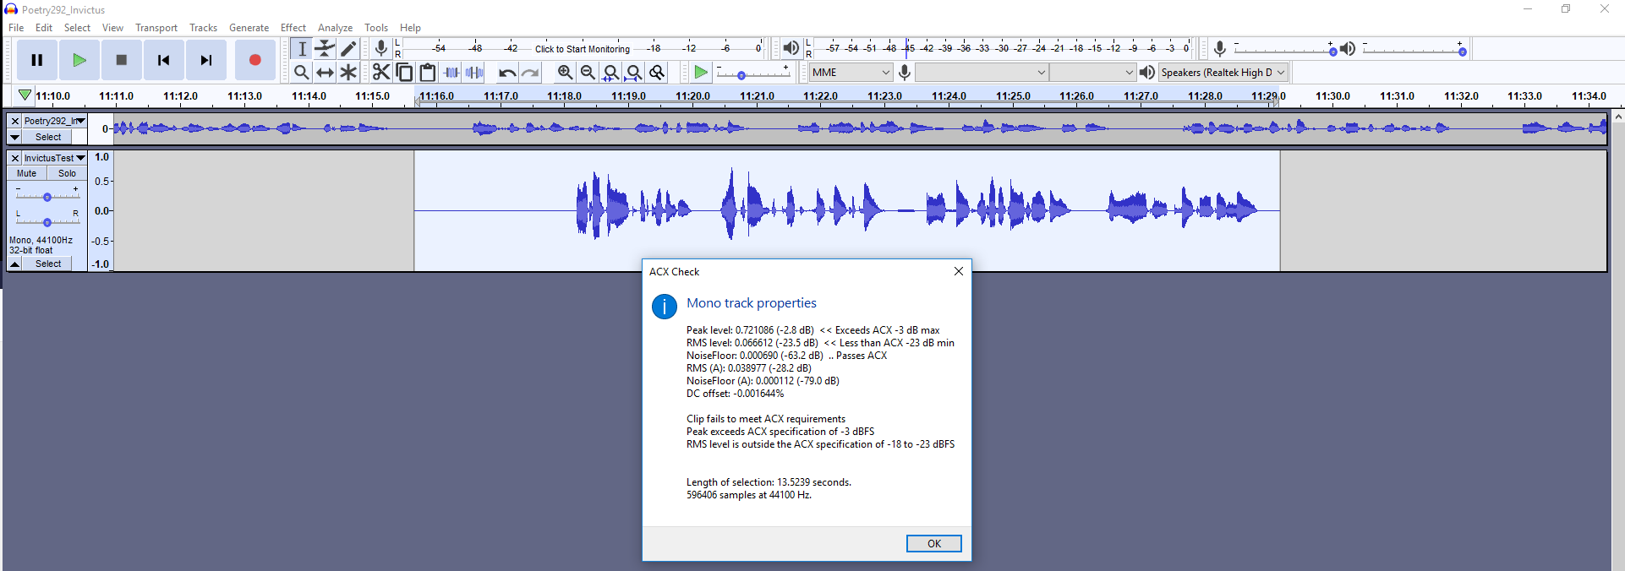Open the Tracks menu
This screenshot has width=1625, height=571.
coord(203,28)
